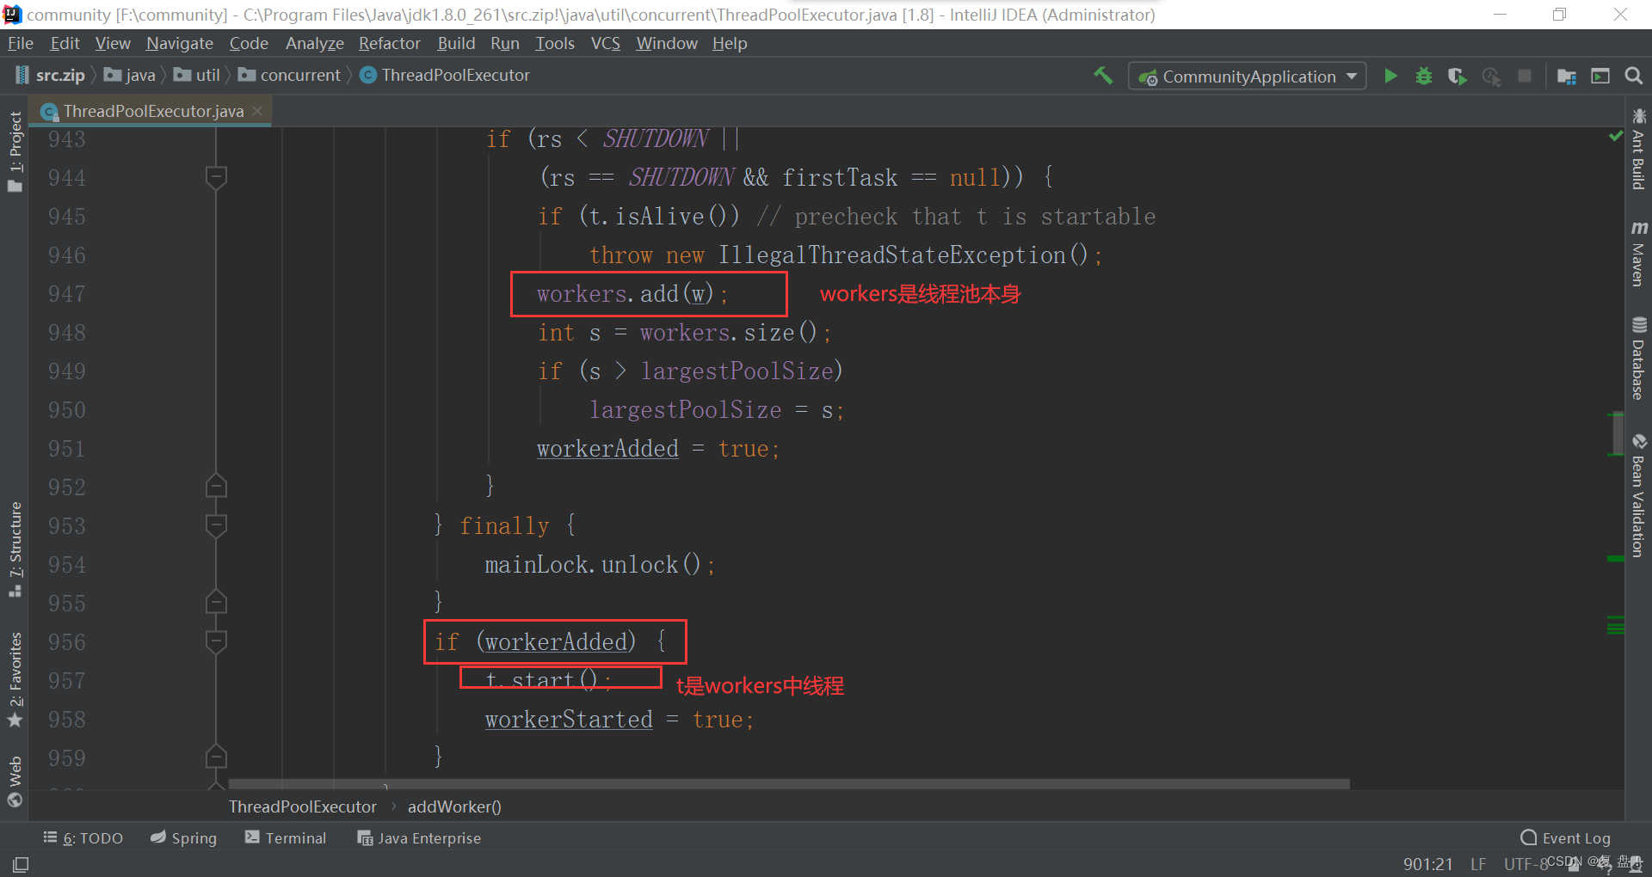Image resolution: width=1652 pixels, height=877 pixels.
Task: Toggle the fold marker at line 955
Action: (216, 603)
